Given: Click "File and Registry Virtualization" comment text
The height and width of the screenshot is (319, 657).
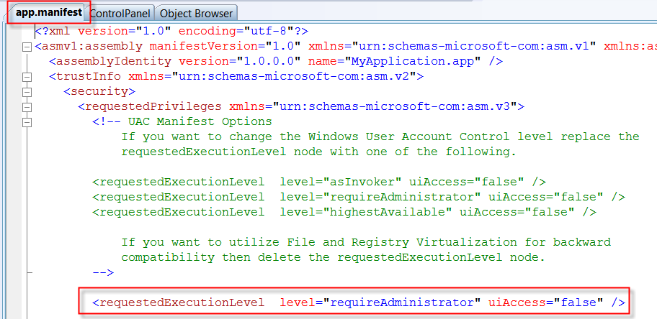Looking at the screenshot, I should click(x=340, y=242).
